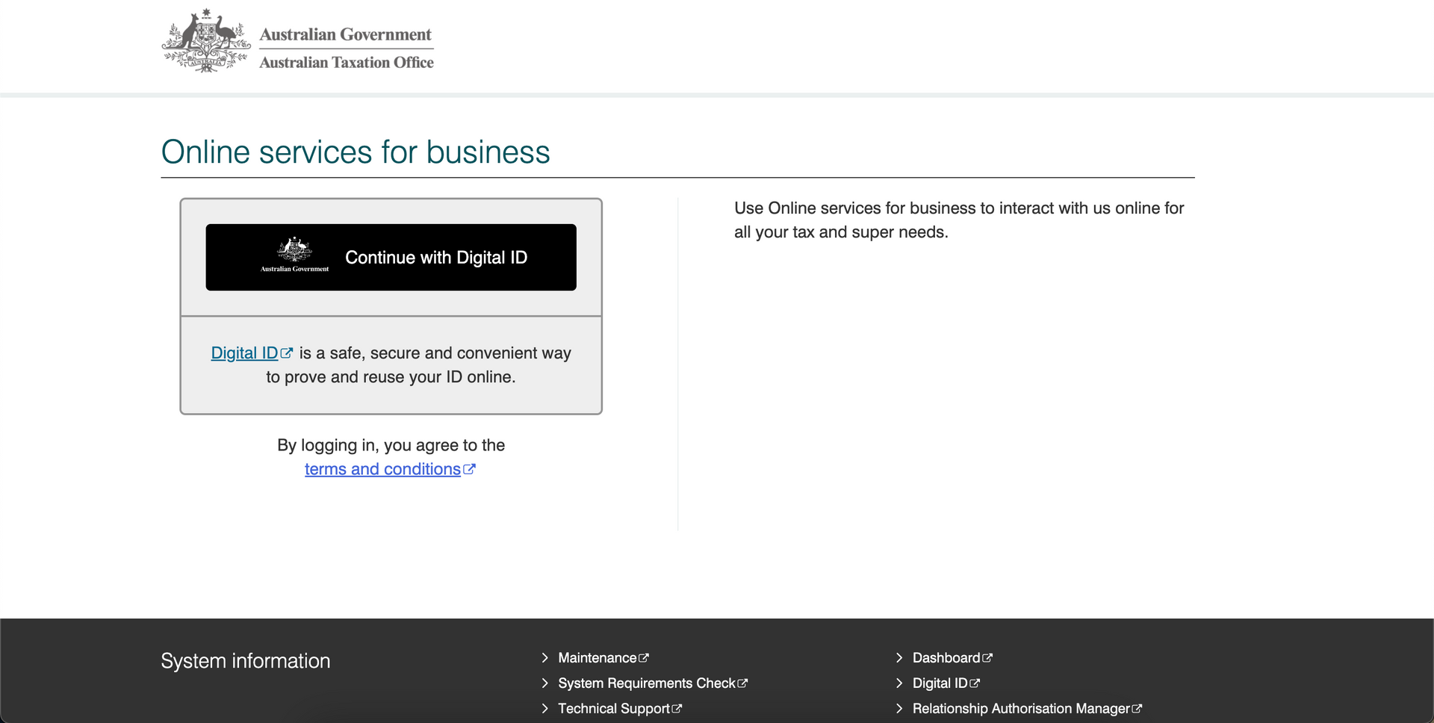Click the external-link icon after Dashboard
1434x723 pixels.
click(987, 658)
